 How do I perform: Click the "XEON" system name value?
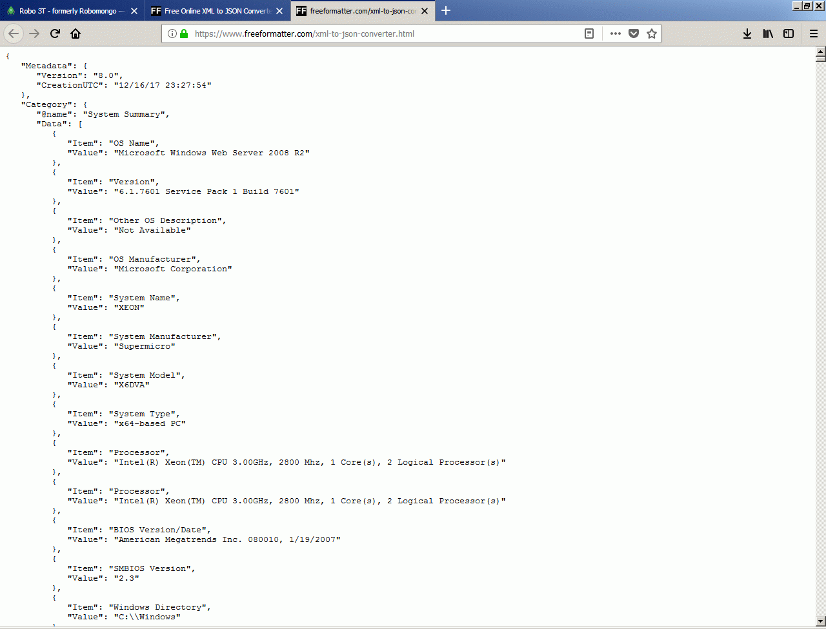[129, 307]
